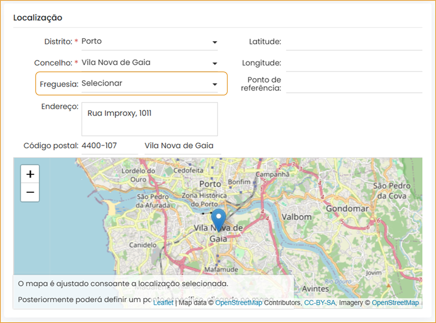The image size is (436, 323).
Task: Click the Código postal 4400-107 field
Action: [x=109, y=146]
